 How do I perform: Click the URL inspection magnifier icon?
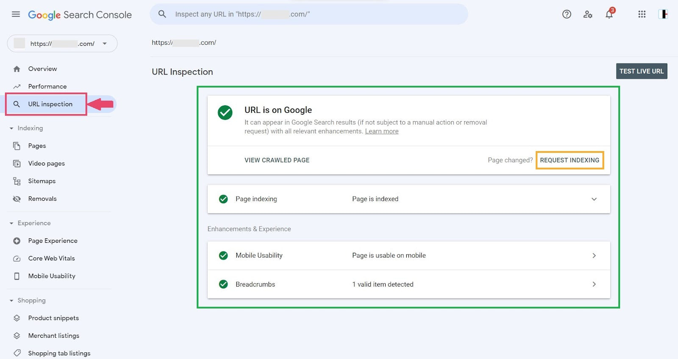pyautogui.click(x=17, y=104)
